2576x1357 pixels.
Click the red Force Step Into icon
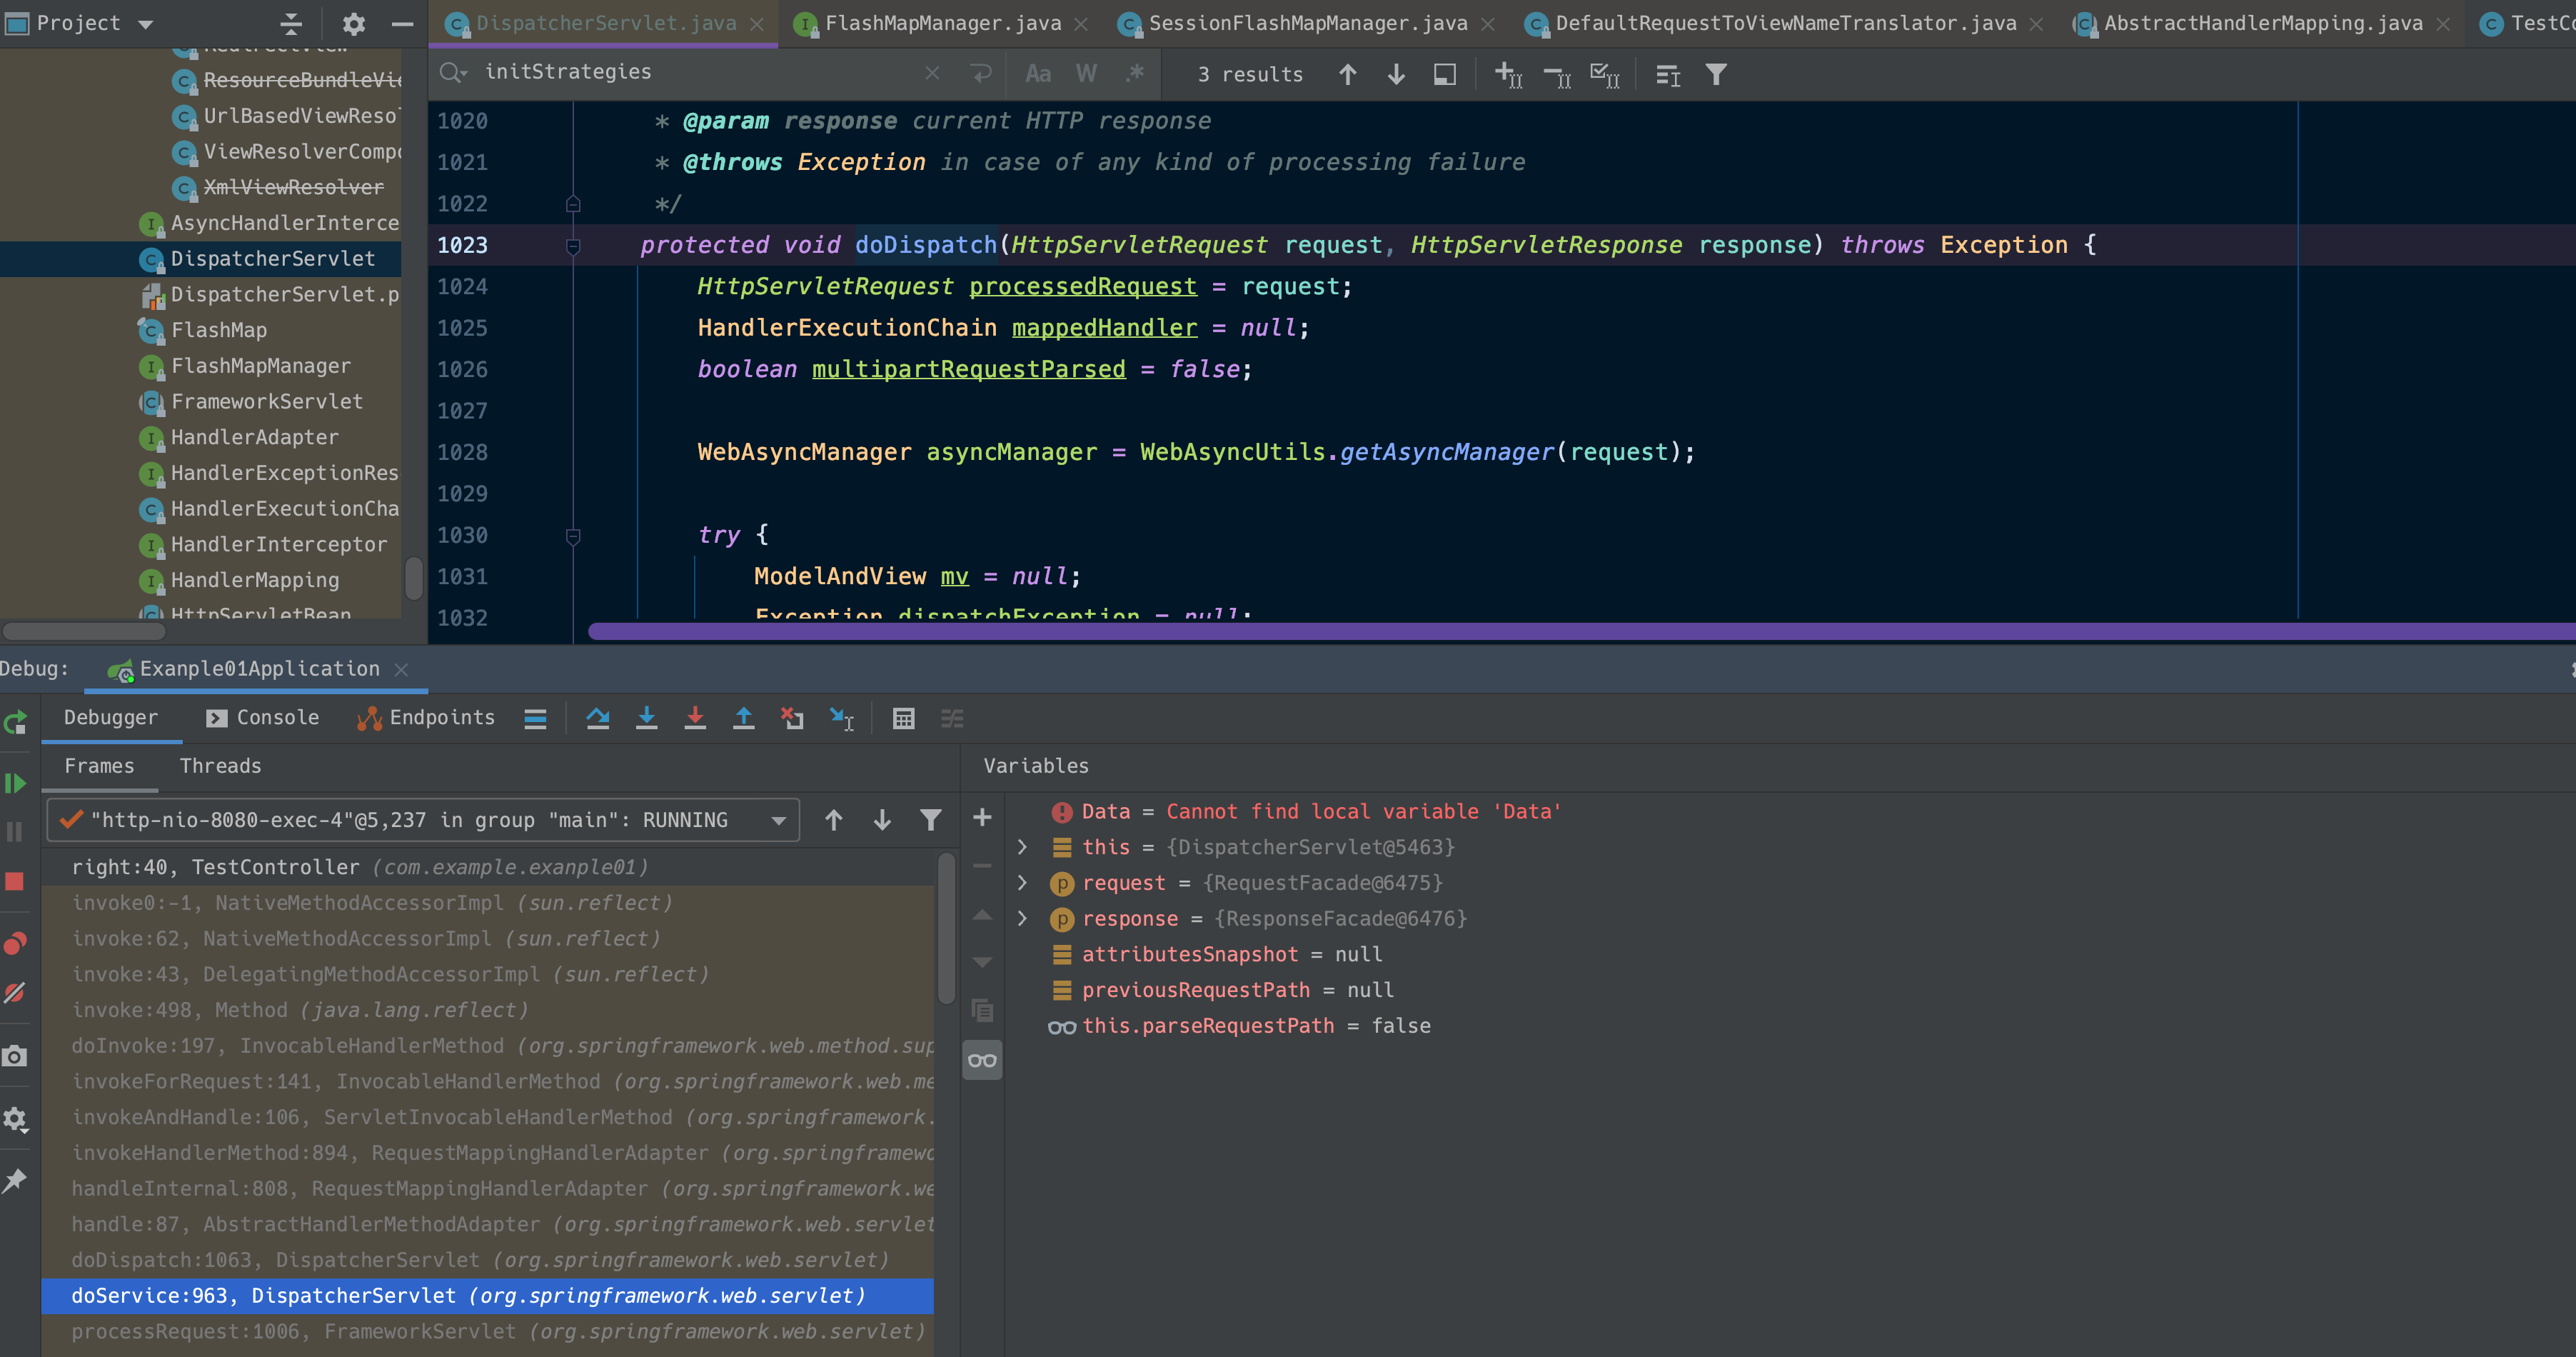(x=695, y=718)
